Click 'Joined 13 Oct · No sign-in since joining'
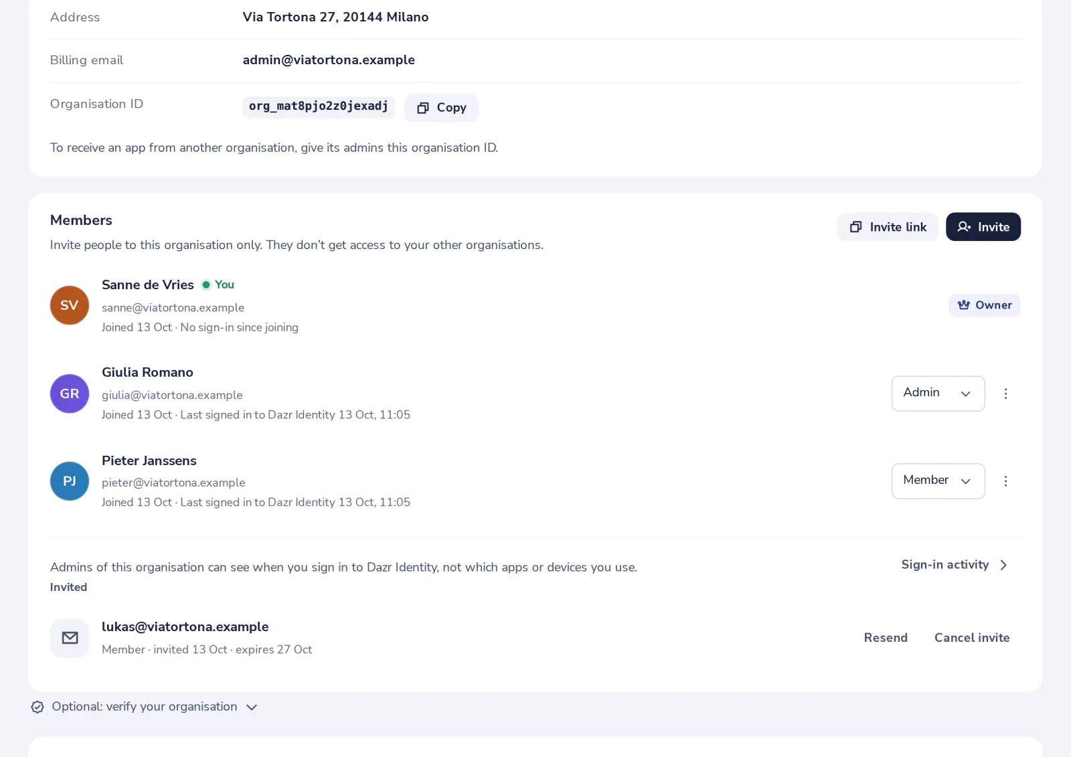The image size is (1071, 757). click(x=200, y=327)
